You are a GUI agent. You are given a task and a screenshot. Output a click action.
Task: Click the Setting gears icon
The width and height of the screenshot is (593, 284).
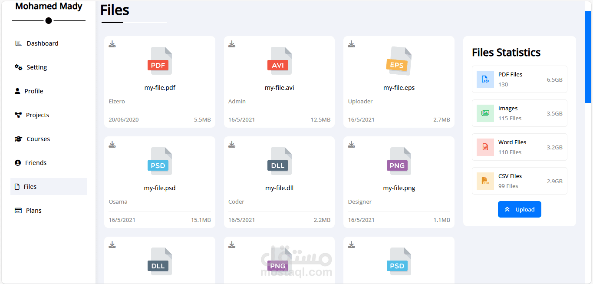[18, 67]
